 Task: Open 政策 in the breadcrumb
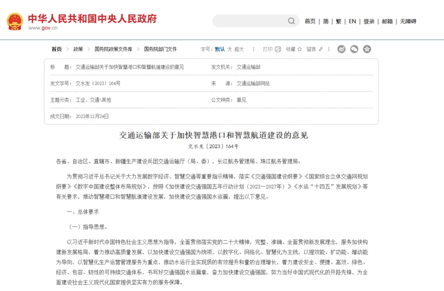point(78,49)
